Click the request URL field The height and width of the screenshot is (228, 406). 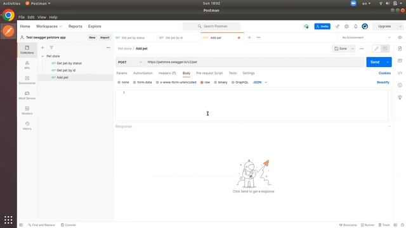click(x=254, y=62)
